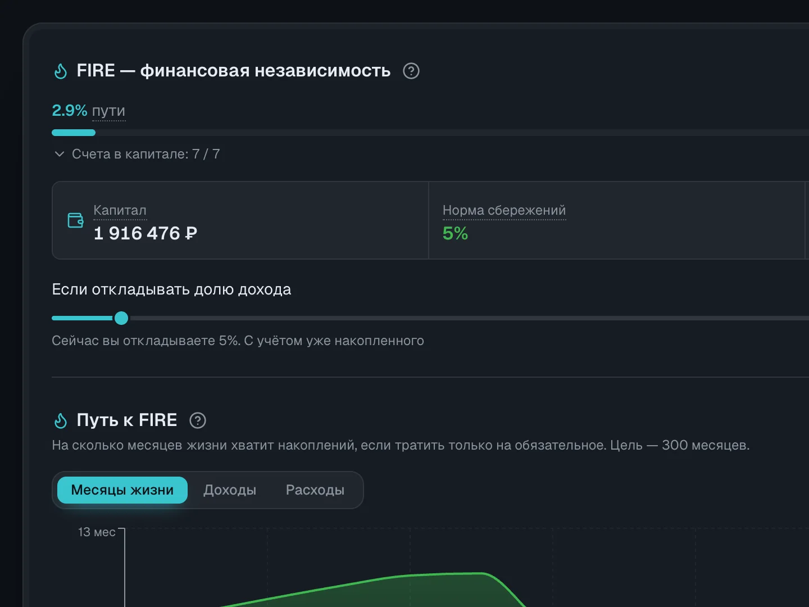Switch to the Месяцы жизни tab
This screenshot has width=809, height=607.
(x=122, y=490)
